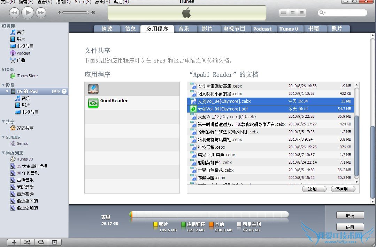376x247 pixels.
Task: Switch to cover flow view
Action: pyautogui.click(x=301, y=13)
